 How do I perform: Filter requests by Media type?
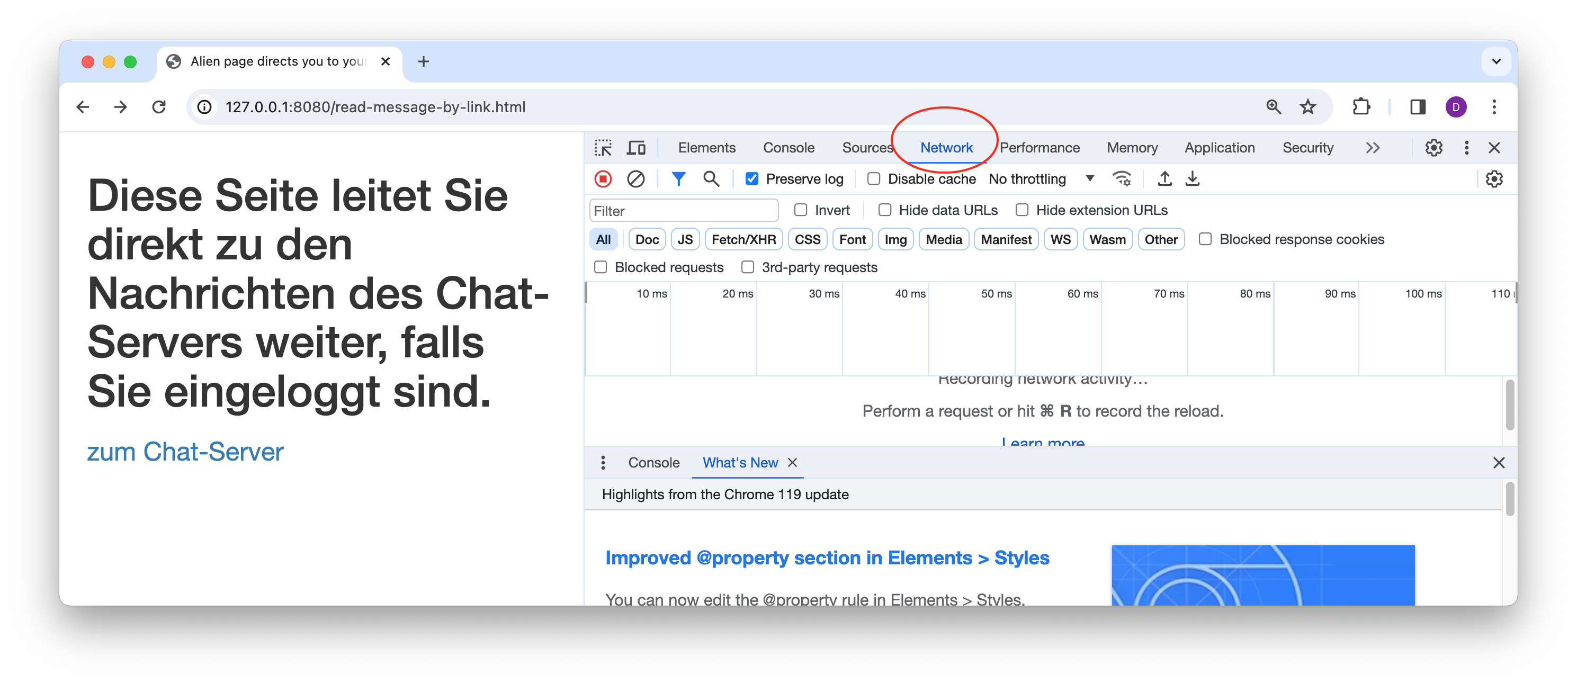(943, 240)
